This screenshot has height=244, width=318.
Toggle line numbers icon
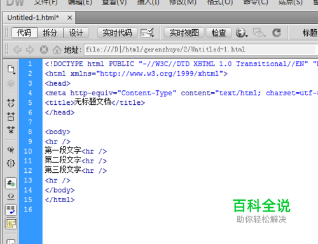(11, 183)
